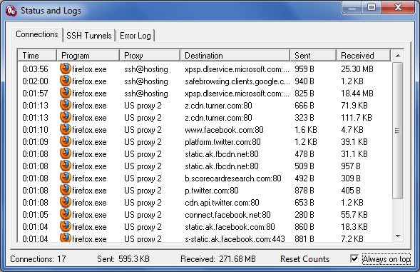The image size is (420, 272).
Task: Click the cdn.api.twitter.com:80 destination
Action: 222,203
